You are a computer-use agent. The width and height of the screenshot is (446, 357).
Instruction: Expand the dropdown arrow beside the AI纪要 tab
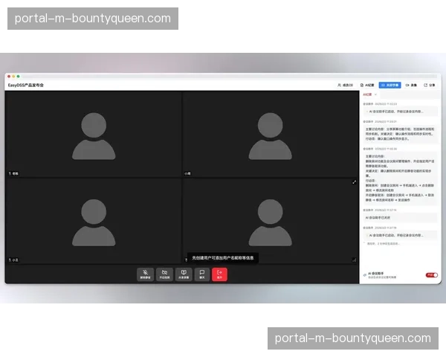click(376, 95)
